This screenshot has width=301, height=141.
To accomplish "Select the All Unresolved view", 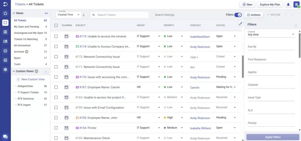I will click(30, 45).
